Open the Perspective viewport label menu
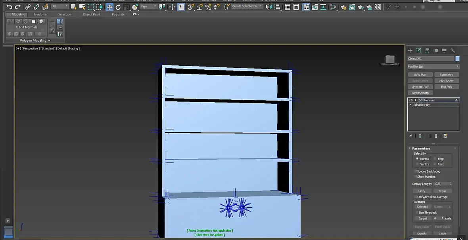 click(x=31, y=48)
